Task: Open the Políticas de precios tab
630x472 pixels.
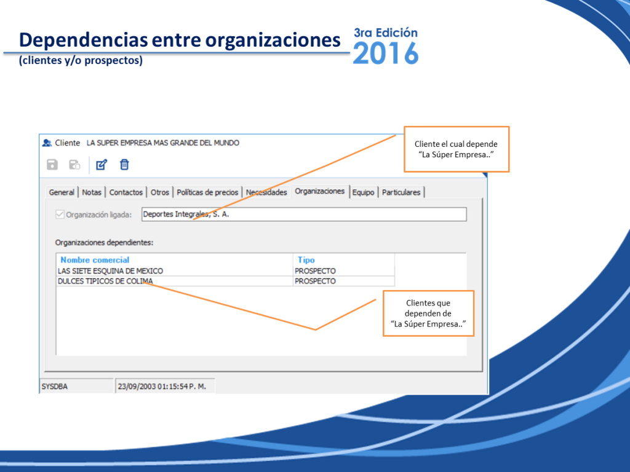Action: (x=207, y=192)
